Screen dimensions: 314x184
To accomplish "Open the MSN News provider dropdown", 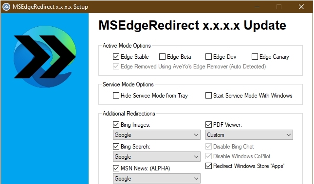I will click(x=157, y=178).
